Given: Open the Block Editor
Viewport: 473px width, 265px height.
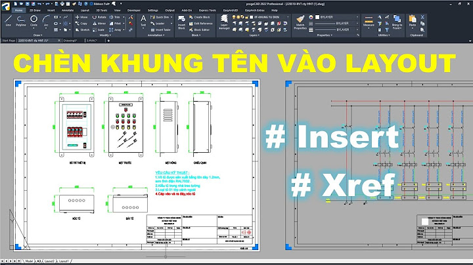Looking at the screenshot, I should (200, 30).
